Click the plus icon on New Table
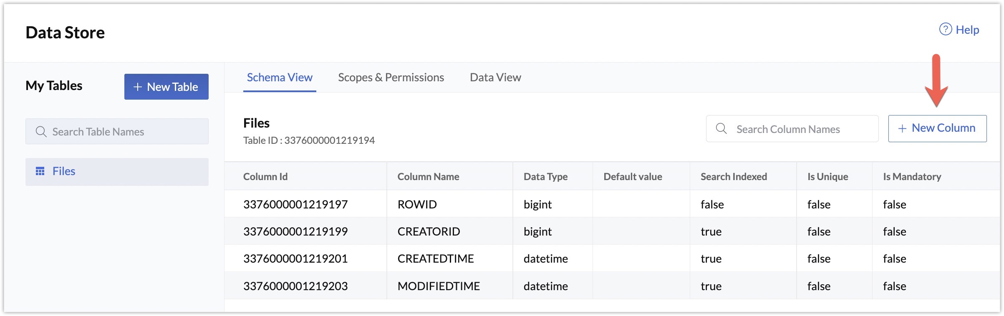1004x316 pixels. [137, 87]
